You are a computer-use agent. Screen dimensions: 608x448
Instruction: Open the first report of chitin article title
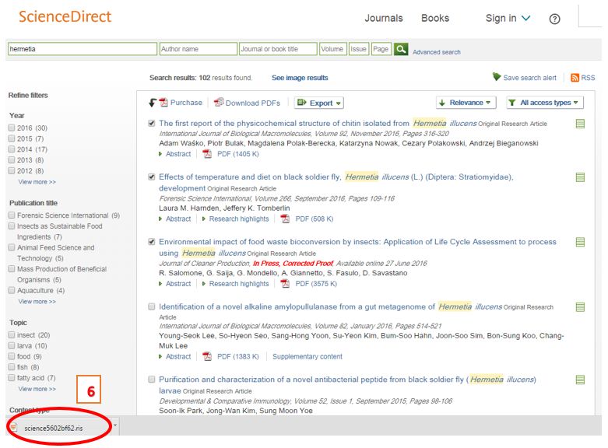click(x=318, y=123)
